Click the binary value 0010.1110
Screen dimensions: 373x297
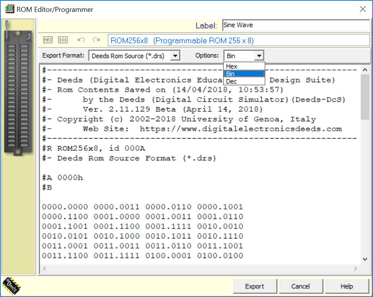[220, 236]
